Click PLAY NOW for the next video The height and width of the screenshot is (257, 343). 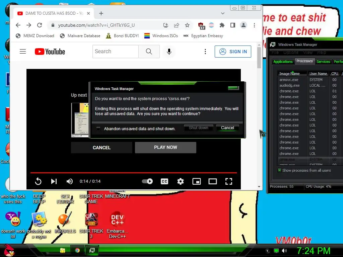tap(165, 148)
